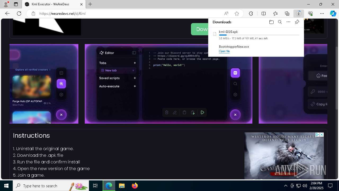Show hidden system tray icons

click(x=286, y=186)
